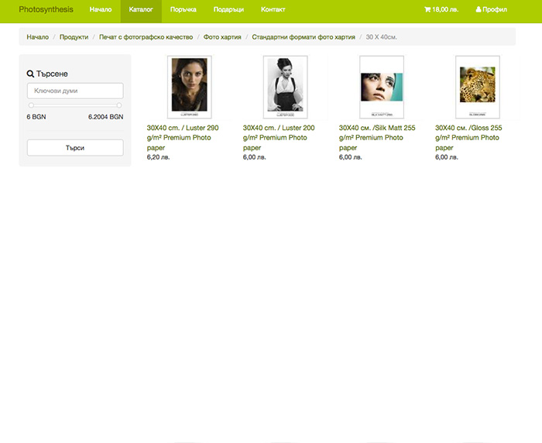Go to the Начало navigation item
Viewport: 542px width, 443px height.
[x=100, y=10]
